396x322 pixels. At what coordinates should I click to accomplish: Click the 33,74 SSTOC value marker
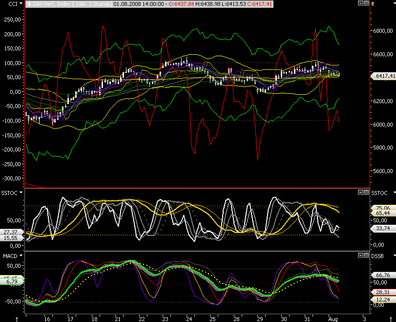383,228
